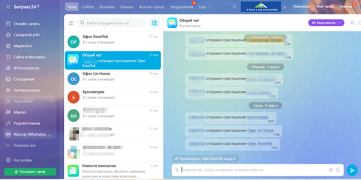Select the Общий чат conversation in the list
Viewport: 361px width, 180px height.
click(x=113, y=60)
